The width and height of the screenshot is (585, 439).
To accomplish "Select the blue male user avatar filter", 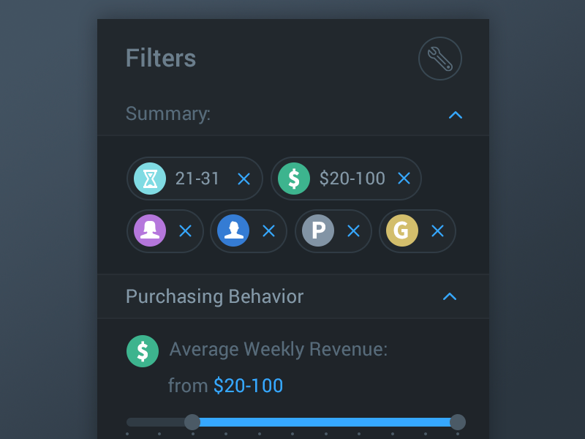I will (x=235, y=231).
